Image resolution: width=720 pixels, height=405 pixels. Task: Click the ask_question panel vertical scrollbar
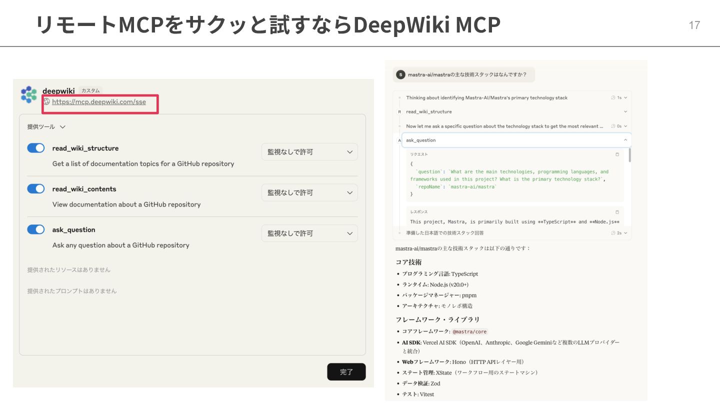tap(629, 155)
